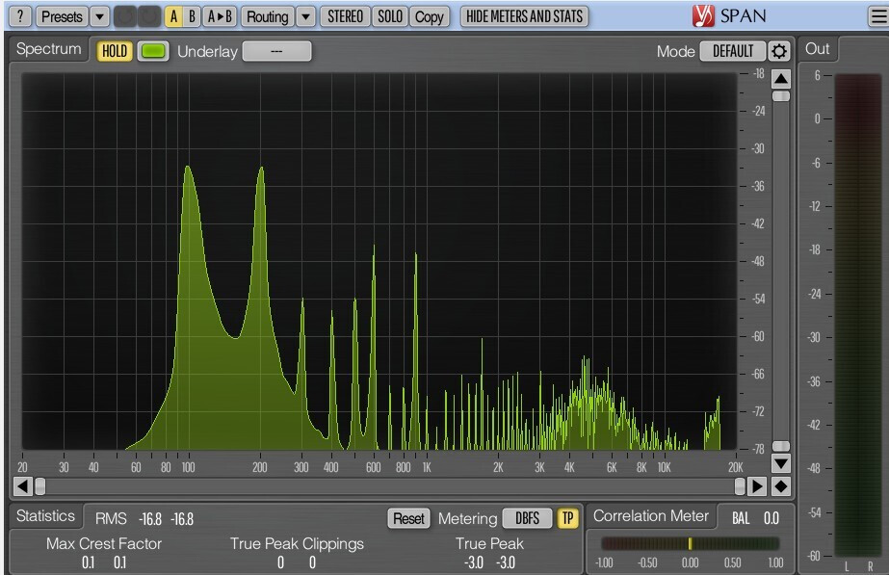Open the question mark help button
Viewport: 889px width, 575px height.
pyautogui.click(x=20, y=16)
